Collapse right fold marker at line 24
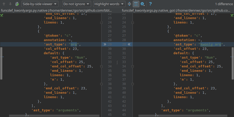234x117 pixels. click(x=133, y=22)
